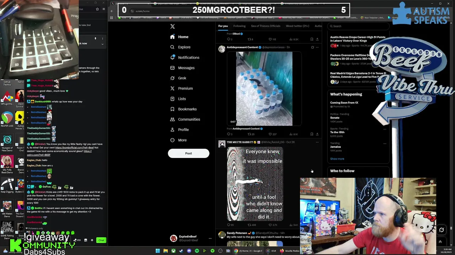The width and height of the screenshot is (455, 255).
Task: Open Spotify from taskbar
Action: [x=197, y=251]
